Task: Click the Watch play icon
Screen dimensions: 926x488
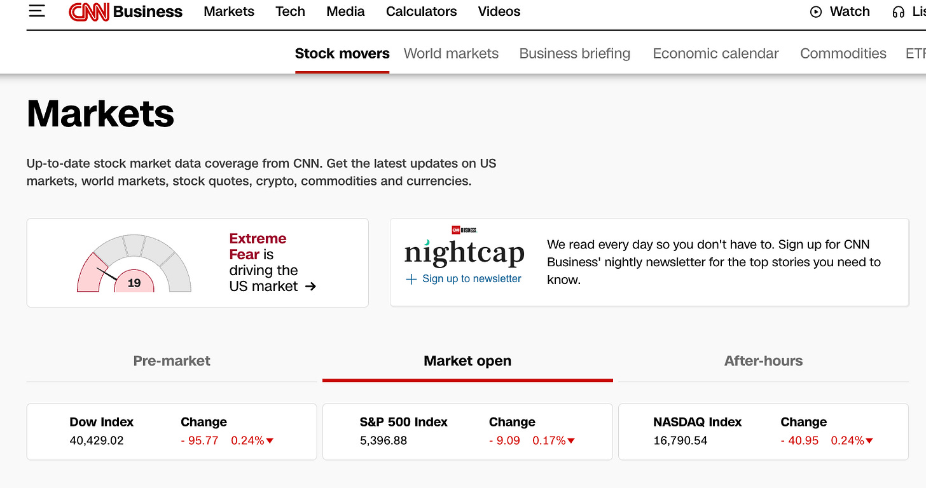Action: pos(816,11)
